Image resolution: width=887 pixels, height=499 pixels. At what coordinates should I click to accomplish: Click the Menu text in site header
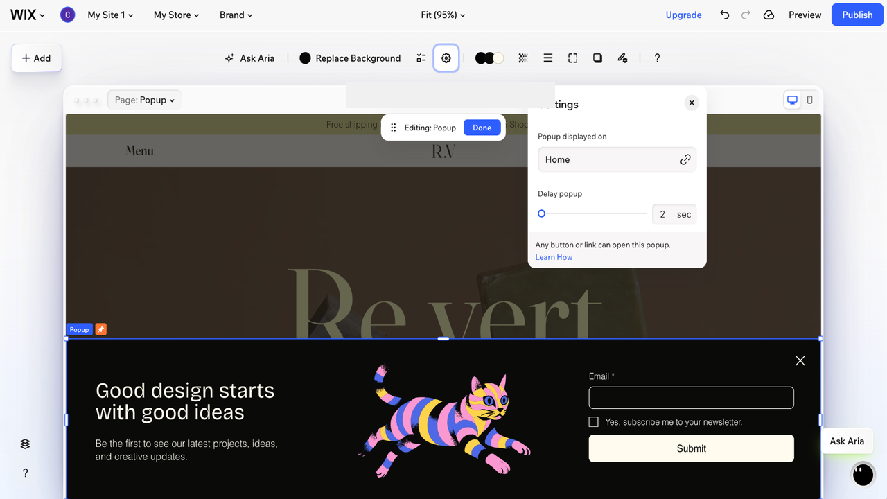(x=140, y=150)
